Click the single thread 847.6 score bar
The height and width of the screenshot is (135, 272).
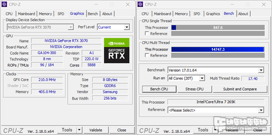tap(218, 28)
